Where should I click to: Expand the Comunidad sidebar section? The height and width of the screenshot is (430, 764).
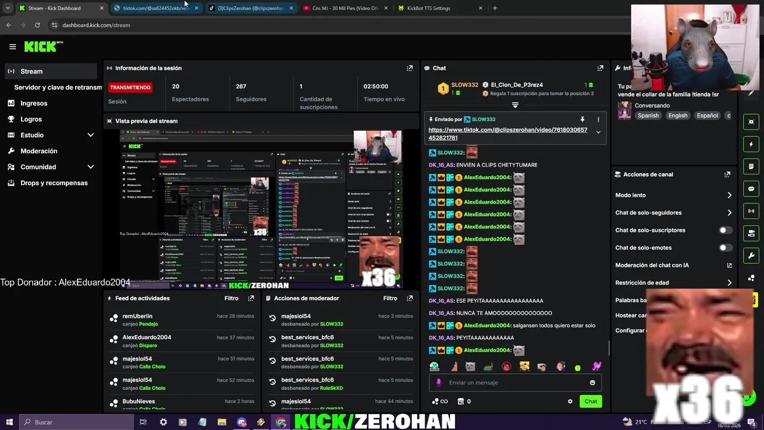(91, 167)
